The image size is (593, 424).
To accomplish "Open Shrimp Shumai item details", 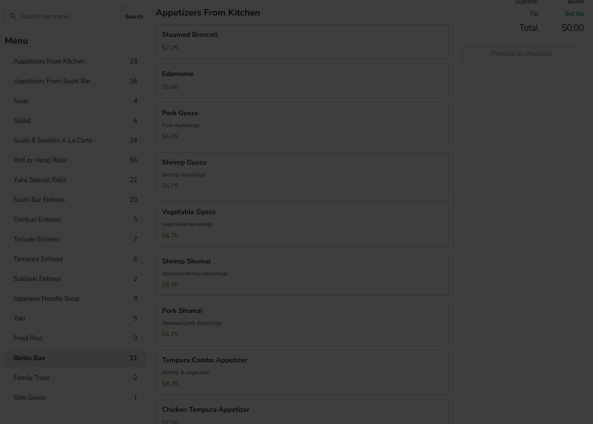I will click(302, 273).
